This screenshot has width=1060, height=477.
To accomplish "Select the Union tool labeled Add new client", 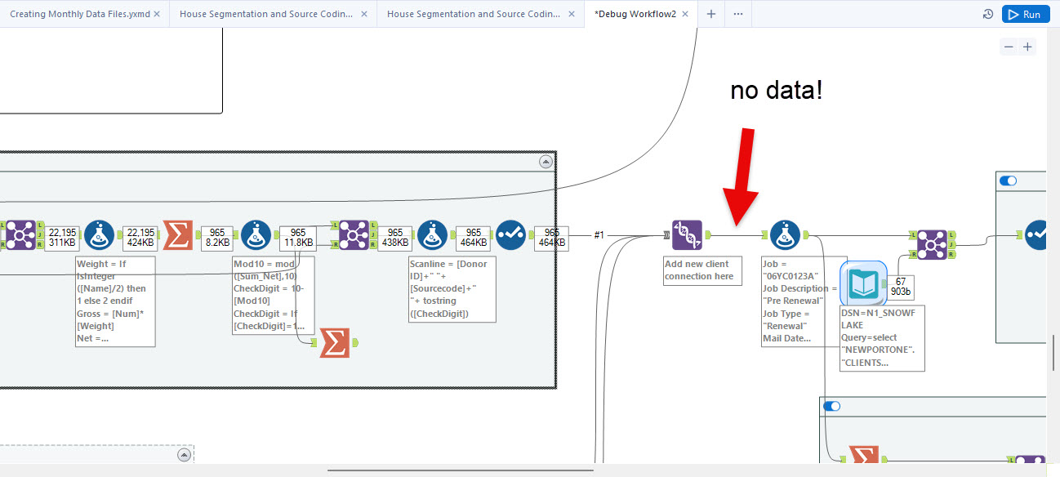I will (x=688, y=235).
